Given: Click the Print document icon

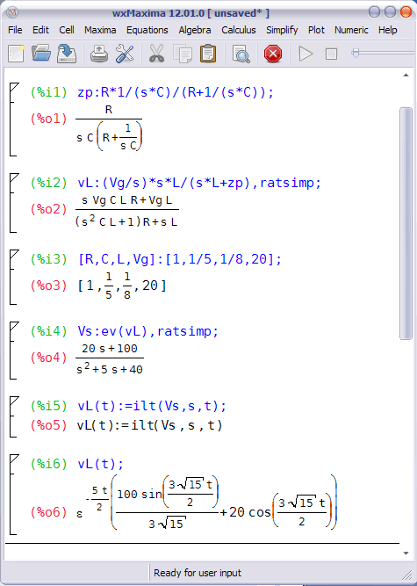Looking at the screenshot, I should 99,54.
